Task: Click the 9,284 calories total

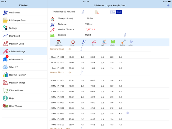Action: (88, 35)
